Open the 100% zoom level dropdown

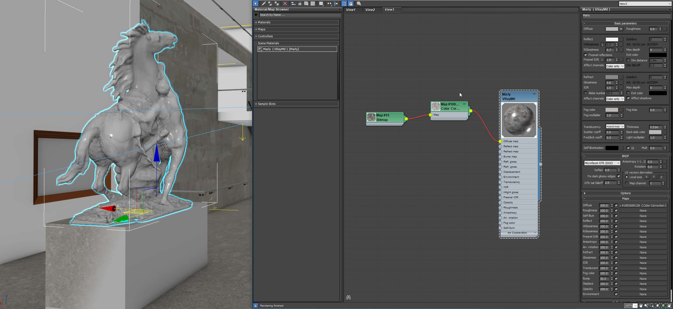tap(631, 306)
